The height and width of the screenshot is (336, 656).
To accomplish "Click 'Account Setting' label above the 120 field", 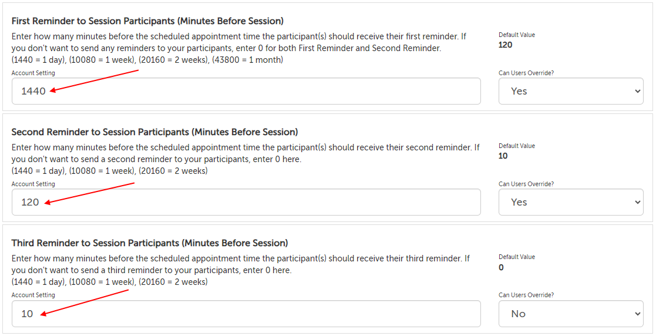I will point(33,184).
